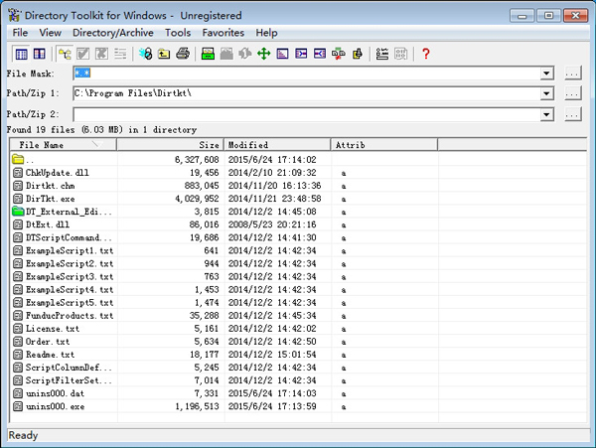Click the grayed open box icon
This screenshot has width=596, height=448.
click(x=226, y=54)
